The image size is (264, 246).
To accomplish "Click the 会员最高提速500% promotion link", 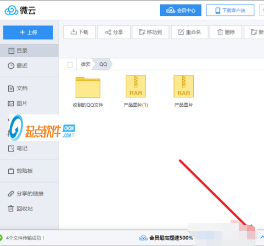I will 166,238.
